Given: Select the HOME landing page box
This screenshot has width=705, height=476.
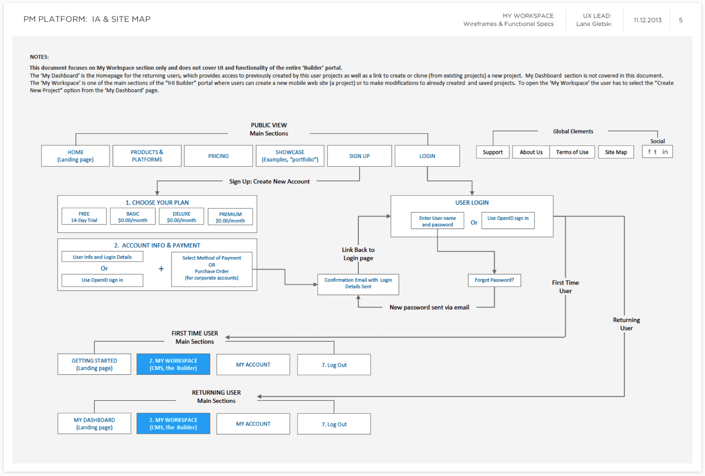Looking at the screenshot, I should (75, 156).
